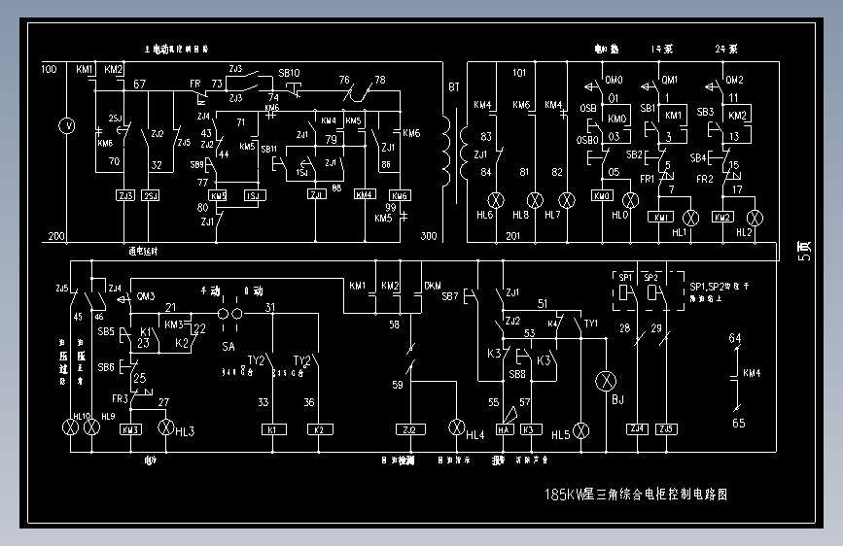The image size is (843, 546).
Task: Pick the ZJ2 coil box
Action: point(410,429)
